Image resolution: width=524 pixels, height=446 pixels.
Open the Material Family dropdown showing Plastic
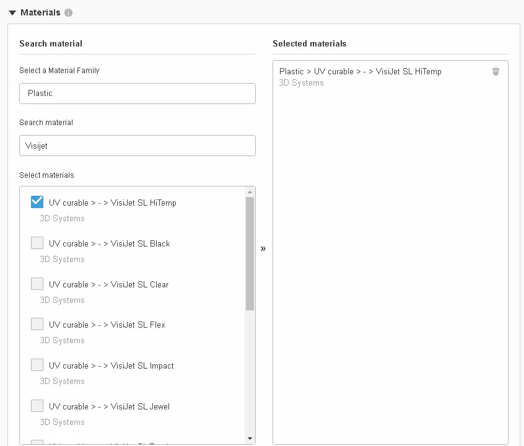(137, 94)
